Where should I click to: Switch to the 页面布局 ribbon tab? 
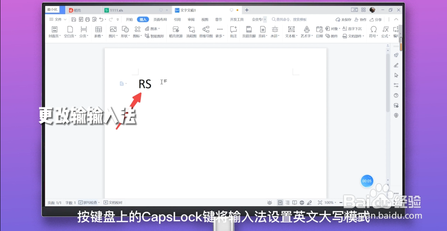tap(160, 19)
